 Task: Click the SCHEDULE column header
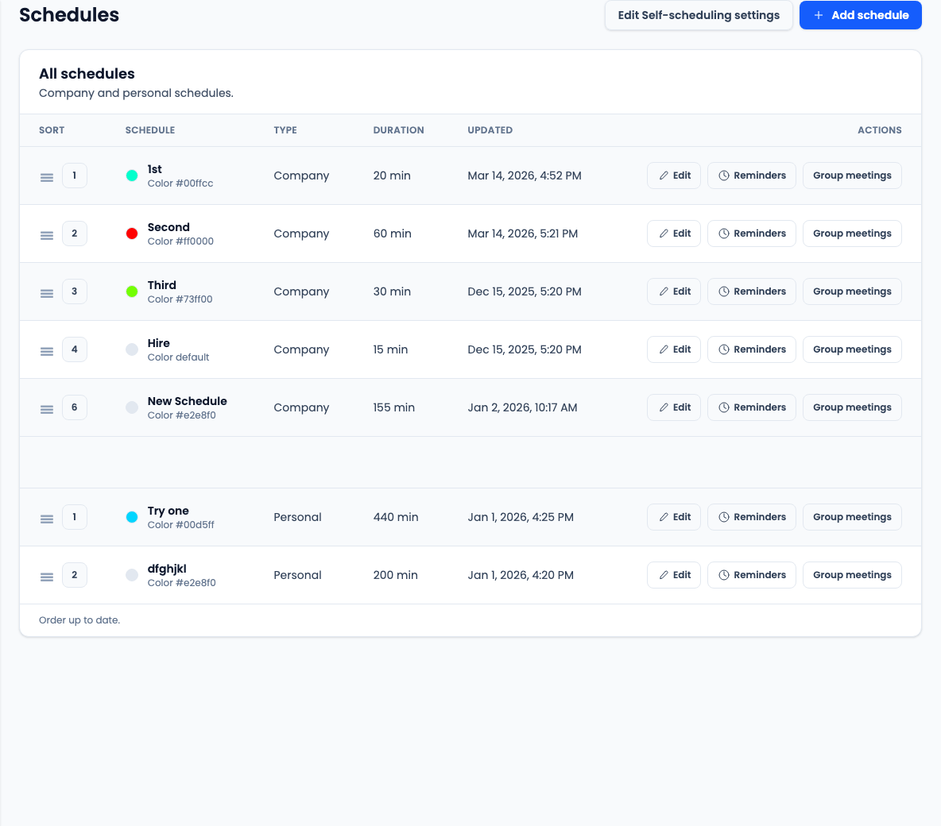[150, 130]
